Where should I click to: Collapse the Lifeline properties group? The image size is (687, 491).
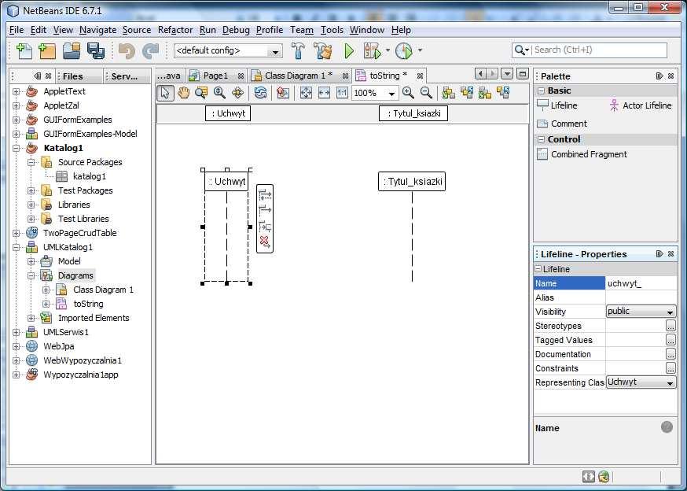538,269
